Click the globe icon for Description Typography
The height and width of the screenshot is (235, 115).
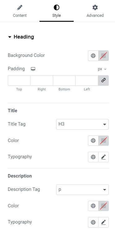[x=93, y=222]
